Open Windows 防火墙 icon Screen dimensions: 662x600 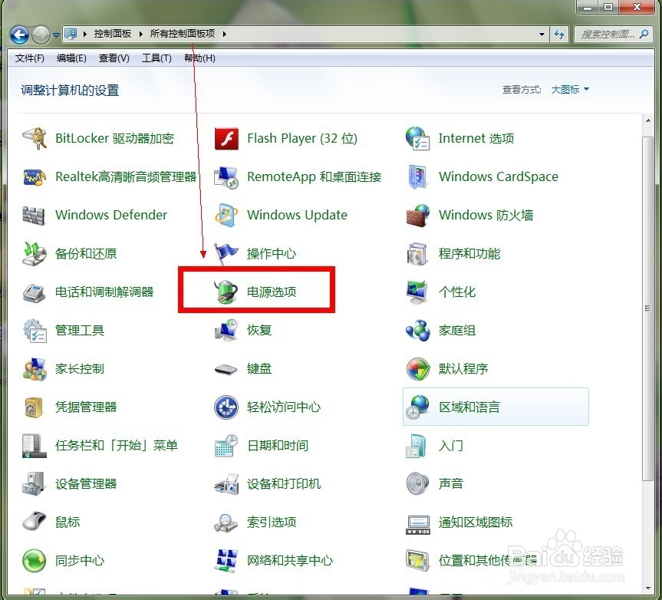point(417,216)
